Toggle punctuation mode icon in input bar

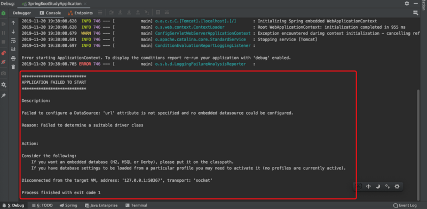387,187
